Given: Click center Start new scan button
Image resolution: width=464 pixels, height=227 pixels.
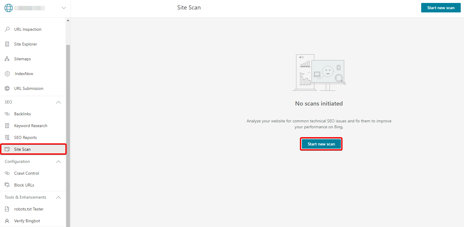Looking at the screenshot, I should click(321, 144).
